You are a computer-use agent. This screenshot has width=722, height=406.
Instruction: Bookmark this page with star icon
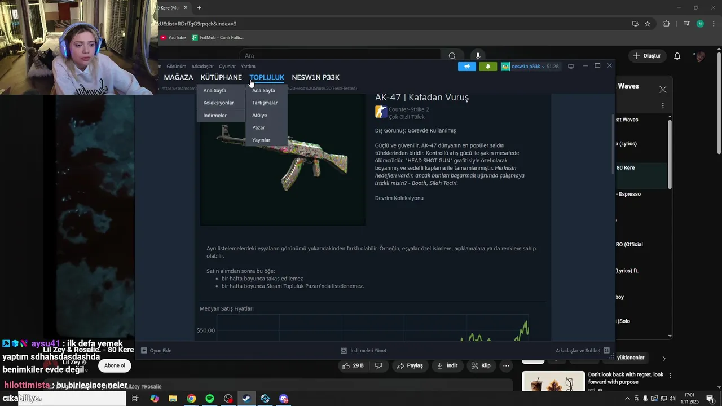(x=648, y=24)
